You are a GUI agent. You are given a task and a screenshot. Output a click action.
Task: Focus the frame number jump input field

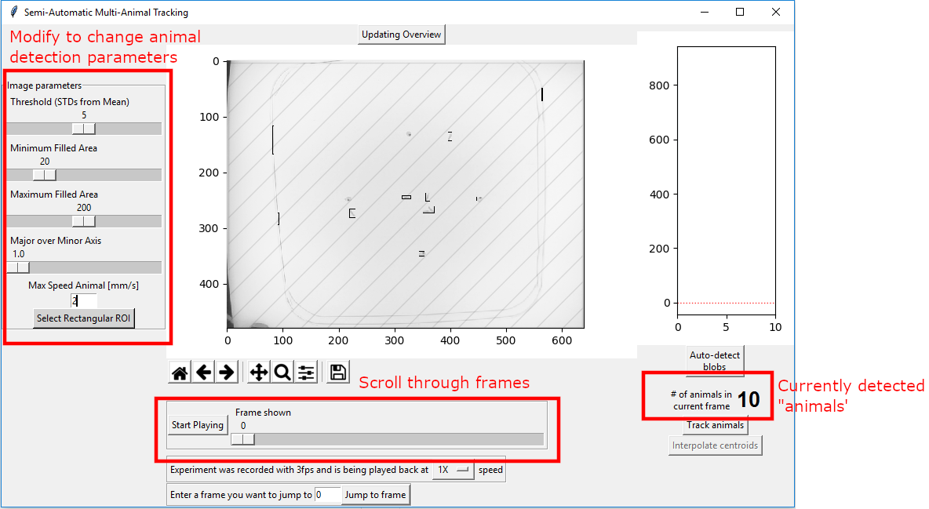[328, 495]
